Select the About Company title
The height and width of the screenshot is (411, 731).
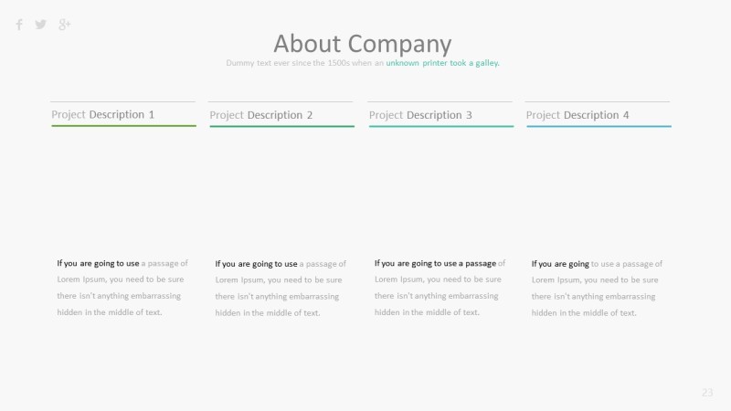[x=363, y=43]
